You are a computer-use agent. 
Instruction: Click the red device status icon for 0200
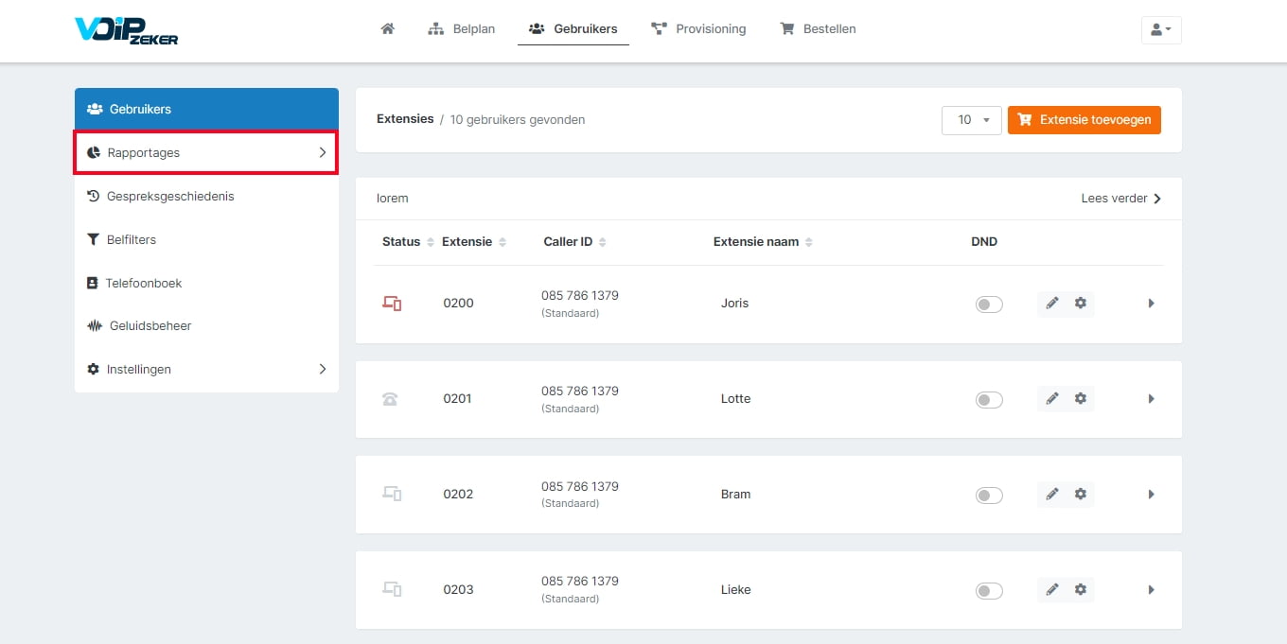392,304
